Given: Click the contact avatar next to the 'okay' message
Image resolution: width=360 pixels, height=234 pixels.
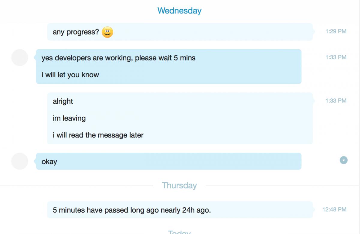Looking at the screenshot, I should tap(20, 161).
